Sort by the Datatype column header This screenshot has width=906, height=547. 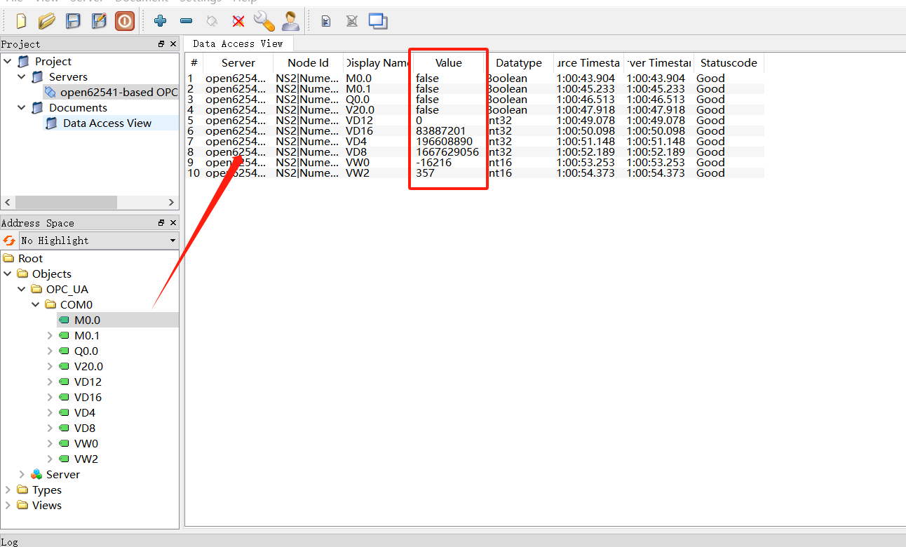pyautogui.click(x=519, y=63)
